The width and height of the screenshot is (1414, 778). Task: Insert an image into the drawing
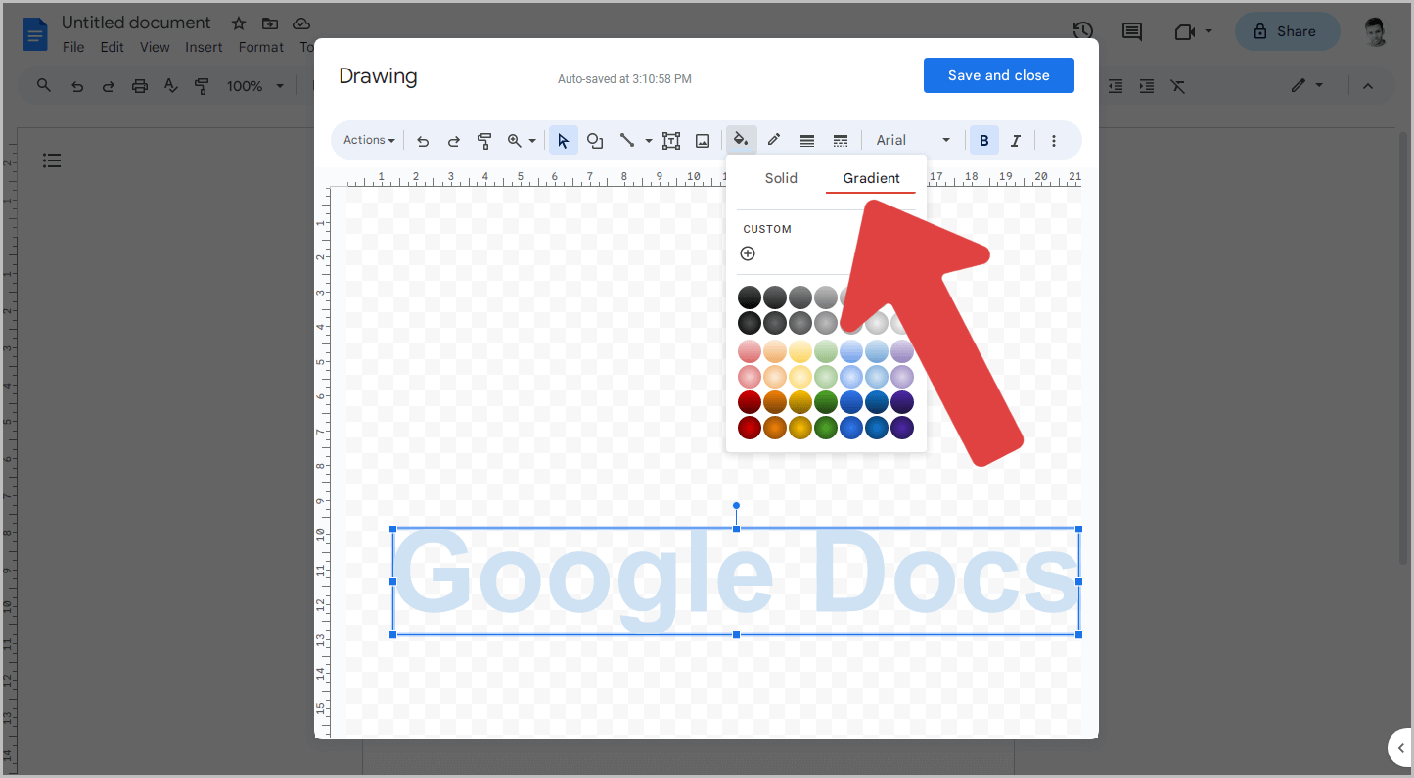[703, 141]
